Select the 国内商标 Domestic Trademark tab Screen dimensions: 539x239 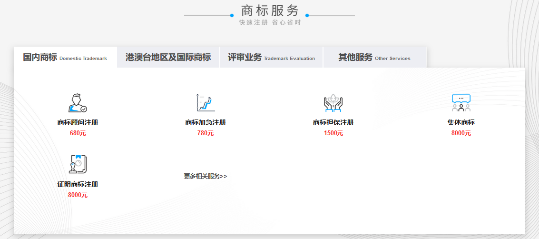[x=65, y=58]
